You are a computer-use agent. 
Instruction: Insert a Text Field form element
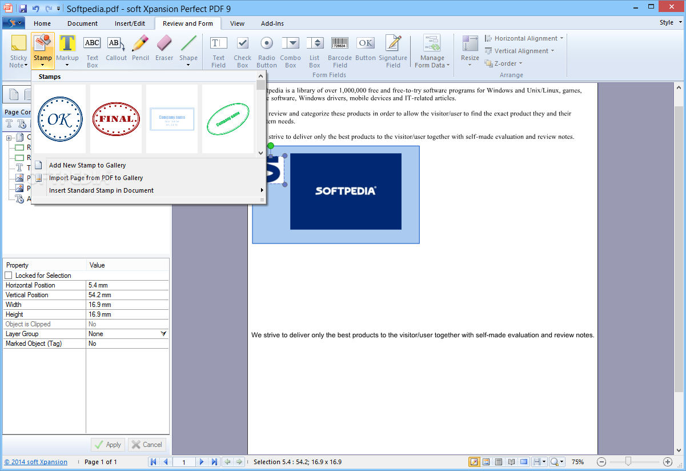218,51
